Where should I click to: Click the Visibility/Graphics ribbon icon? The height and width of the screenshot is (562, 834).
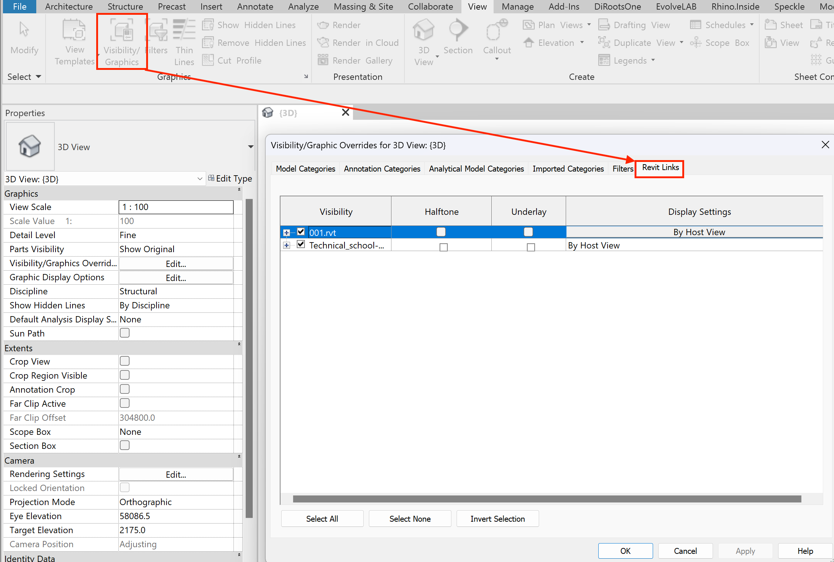click(122, 31)
